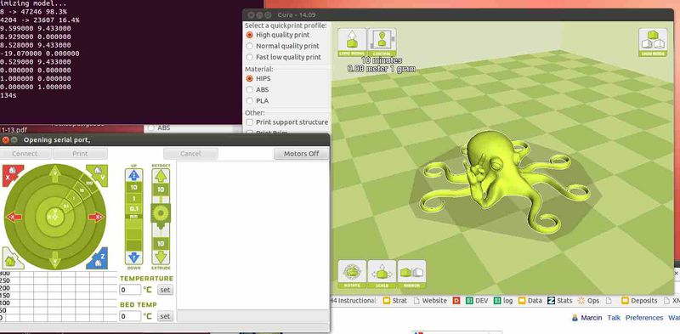Select the Rotate tool icon
This screenshot has height=334, width=680.
coord(352,275)
